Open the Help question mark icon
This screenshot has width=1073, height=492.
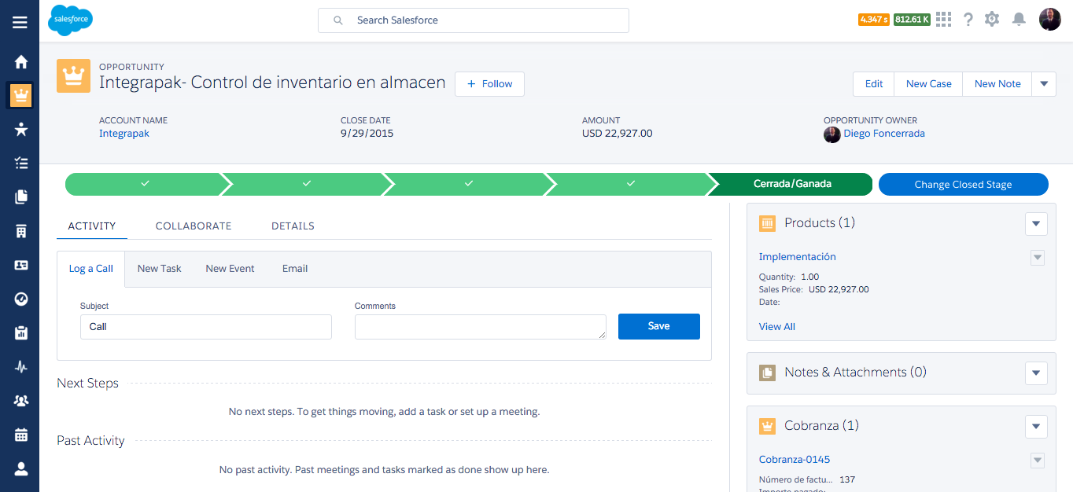coord(968,19)
